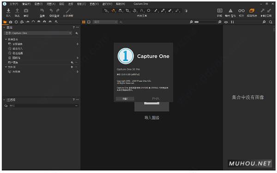Click the viewer zoom-in magnifier icon
The height and width of the screenshot is (173, 277).
point(220,22)
